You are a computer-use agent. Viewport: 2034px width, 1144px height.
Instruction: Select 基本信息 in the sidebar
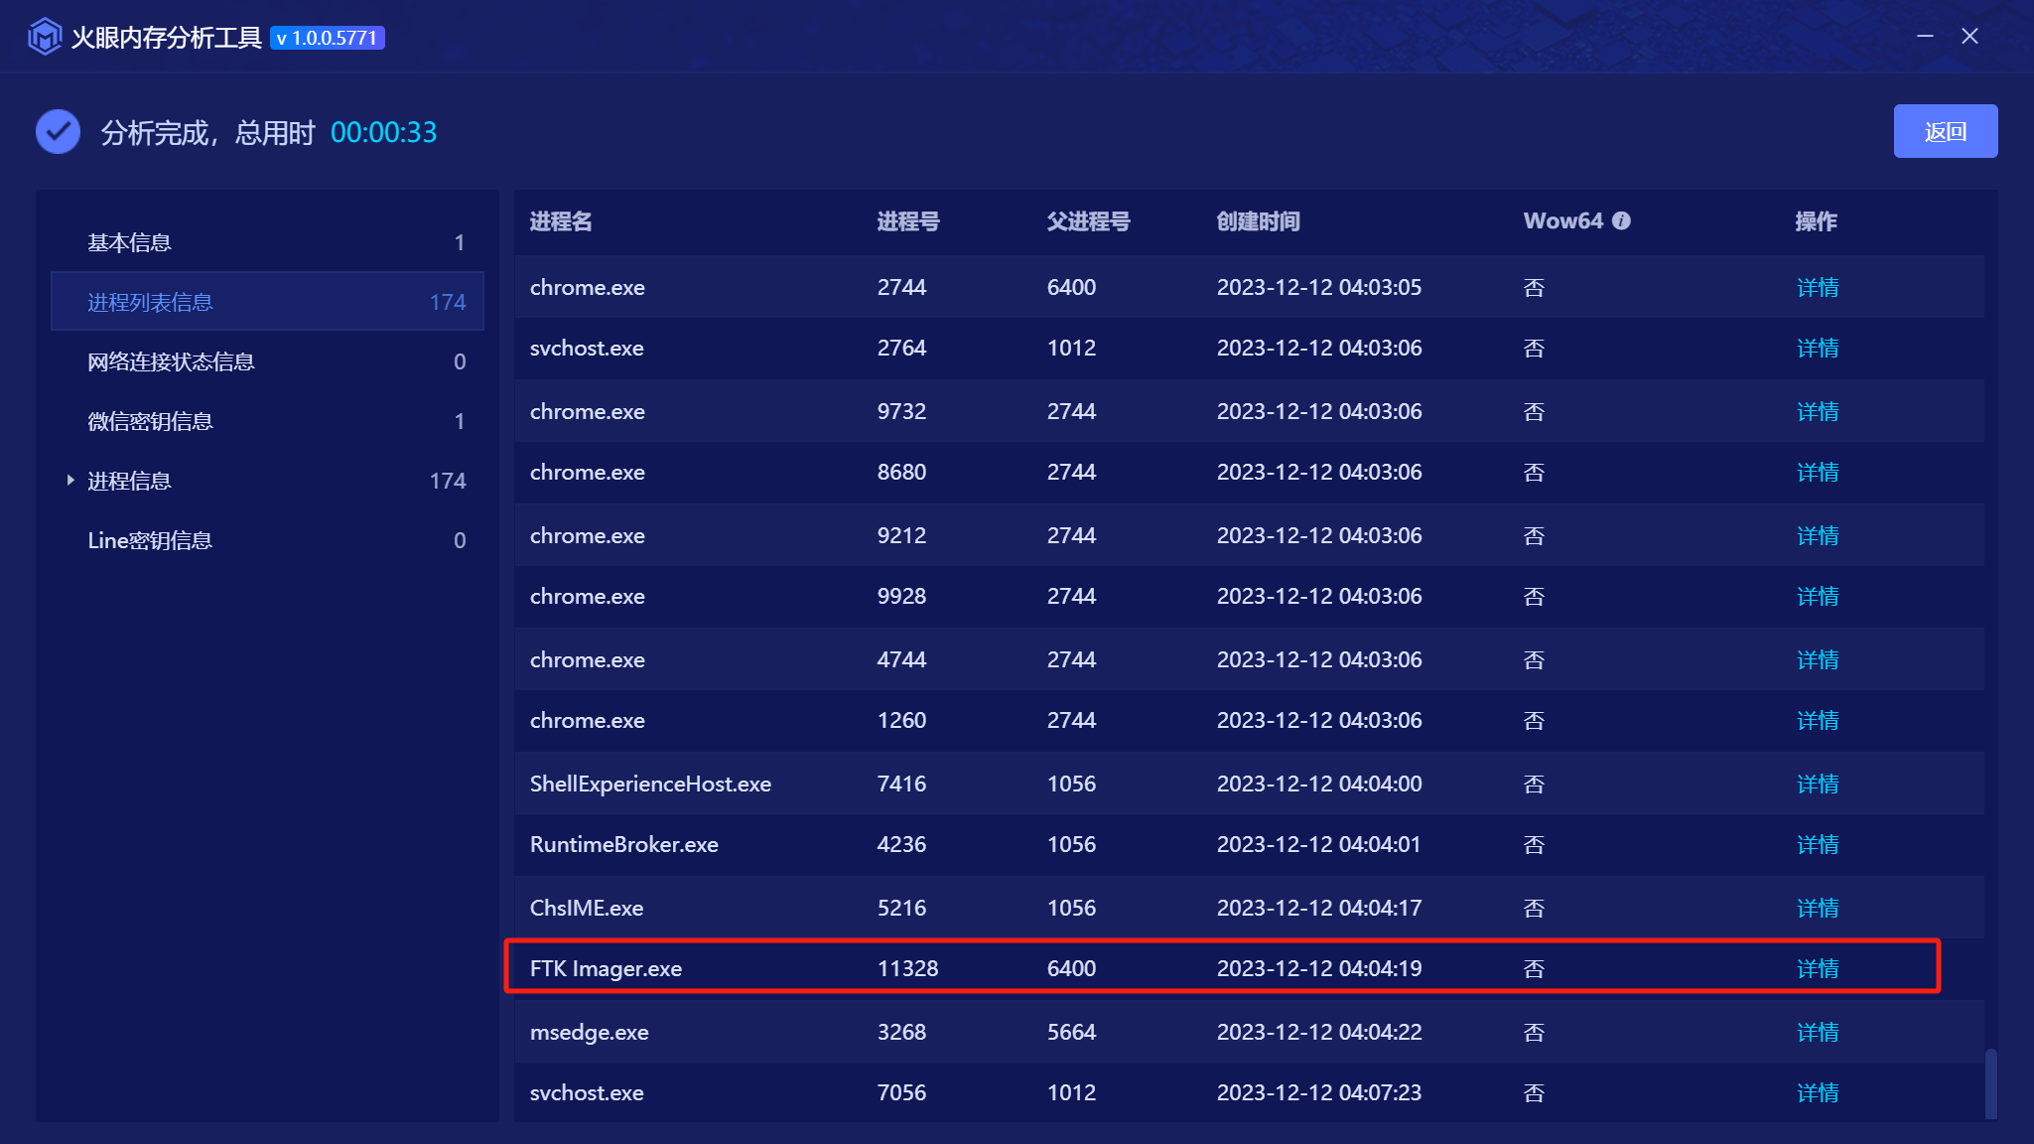pyautogui.click(x=130, y=242)
